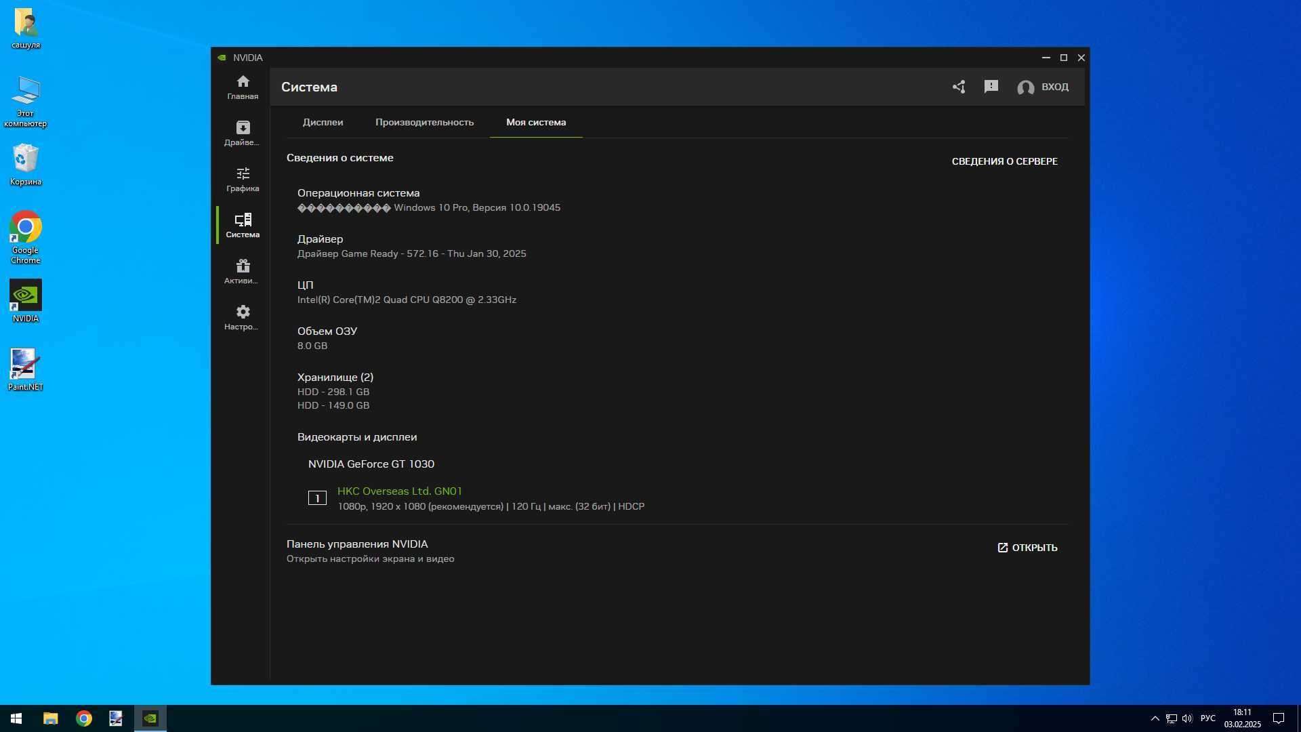Click NVIDIA app in the taskbar
Viewport: 1301px width, 732px height.
click(x=150, y=718)
